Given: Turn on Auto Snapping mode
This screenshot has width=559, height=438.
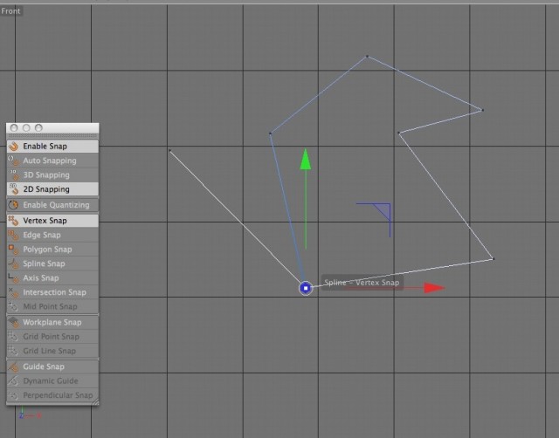Looking at the screenshot, I should pos(52,161).
